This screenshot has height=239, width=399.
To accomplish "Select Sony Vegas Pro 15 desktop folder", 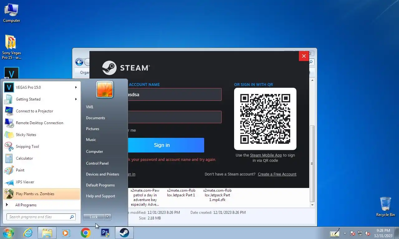I will pyautogui.click(x=12, y=47).
